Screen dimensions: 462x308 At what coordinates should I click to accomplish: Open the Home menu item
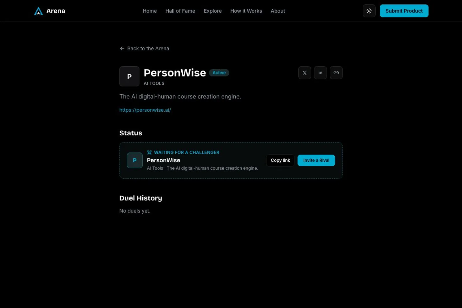click(150, 11)
